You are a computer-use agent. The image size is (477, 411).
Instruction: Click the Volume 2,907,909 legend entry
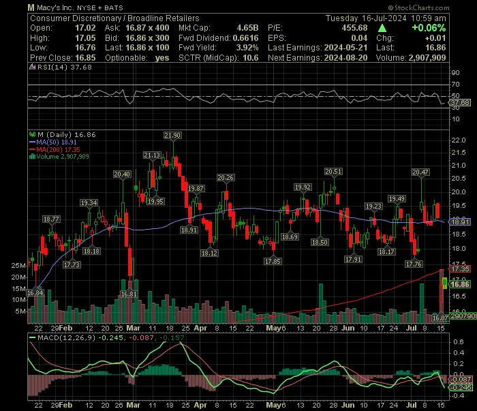pyautogui.click(x=59, y=157)
